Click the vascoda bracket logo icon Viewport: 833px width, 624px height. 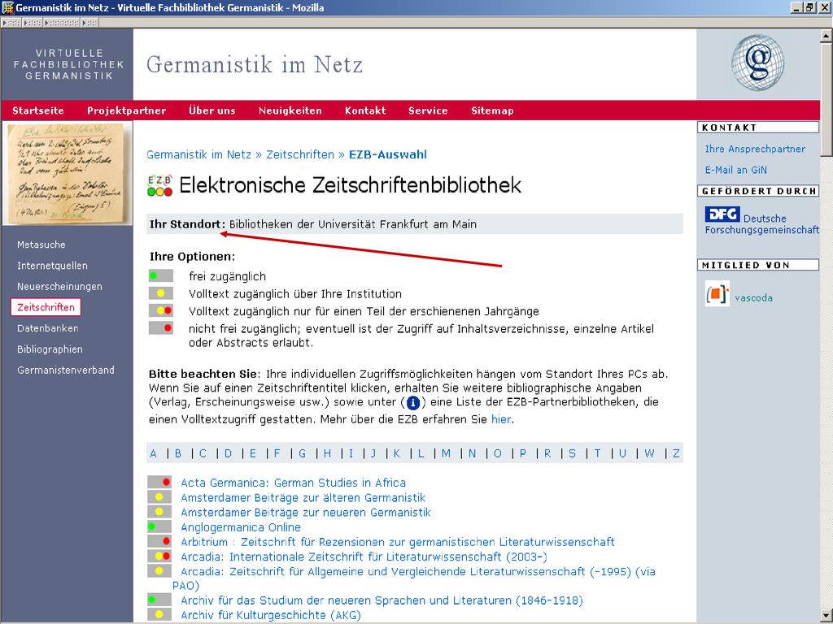coord(717,294)
